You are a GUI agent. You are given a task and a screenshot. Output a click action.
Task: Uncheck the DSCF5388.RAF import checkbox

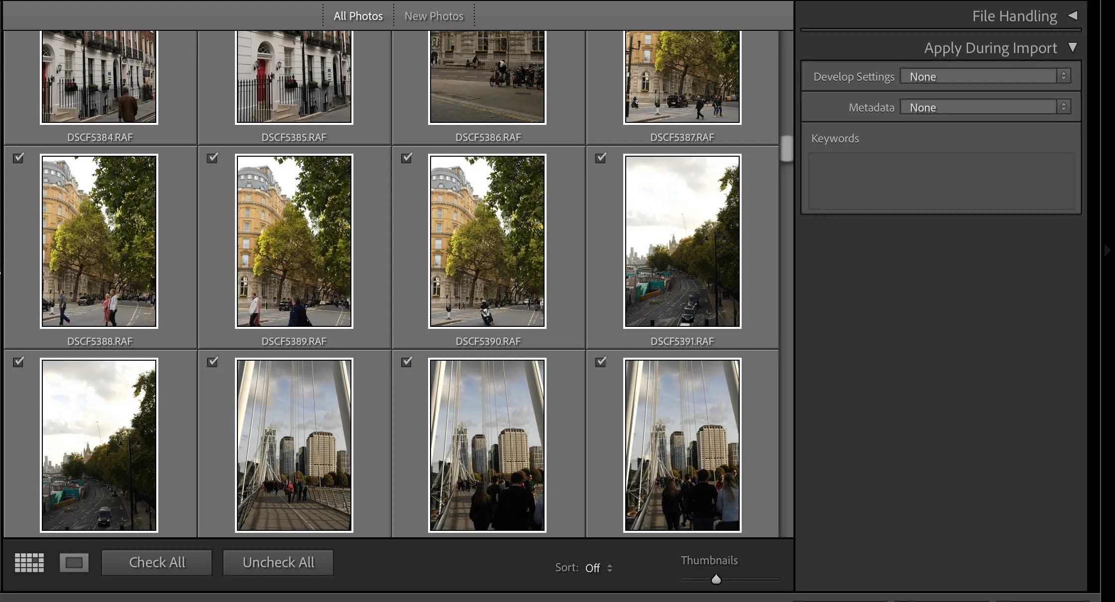pyautogui.click(x=18, y=158)
